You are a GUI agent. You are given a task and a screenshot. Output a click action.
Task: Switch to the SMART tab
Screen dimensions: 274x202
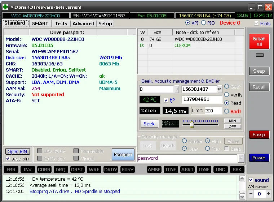(x=40, y=23)
